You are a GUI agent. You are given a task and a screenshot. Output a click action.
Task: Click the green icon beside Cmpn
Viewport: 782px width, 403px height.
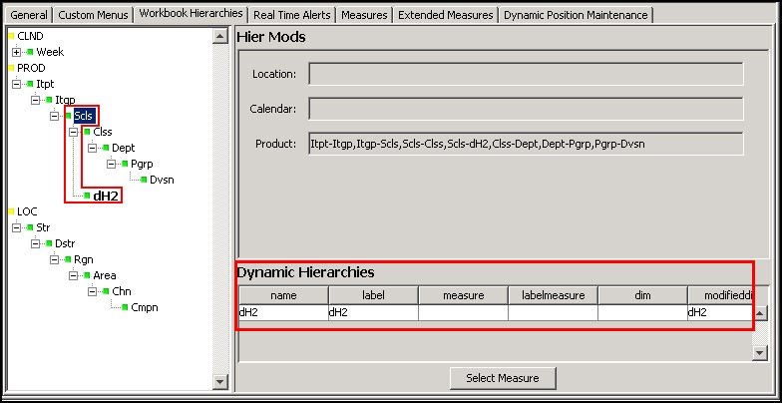pos(125,307)
